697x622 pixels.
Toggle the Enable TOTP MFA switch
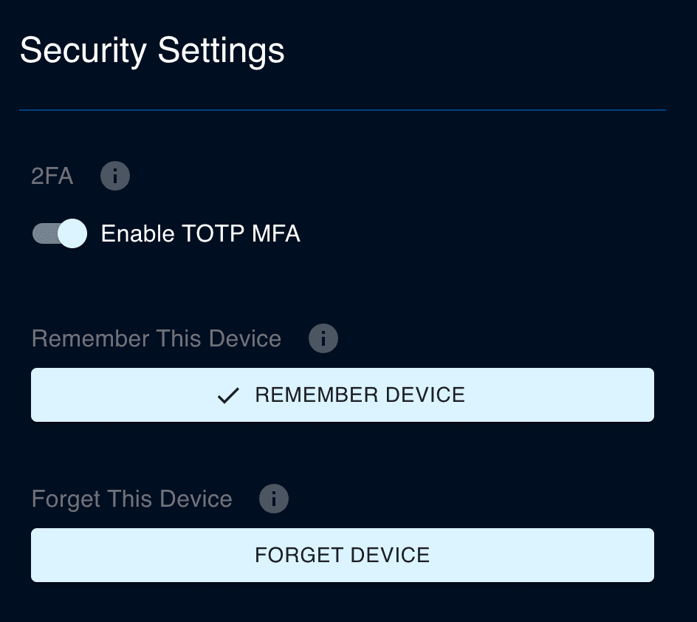[60, 234]
